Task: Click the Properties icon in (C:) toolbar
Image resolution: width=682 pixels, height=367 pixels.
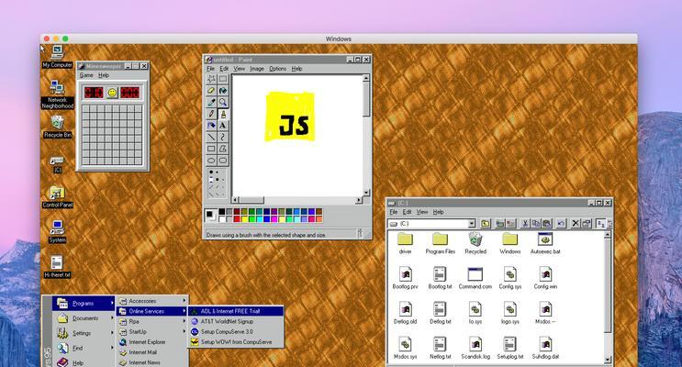Action: [x=587, y=224]
